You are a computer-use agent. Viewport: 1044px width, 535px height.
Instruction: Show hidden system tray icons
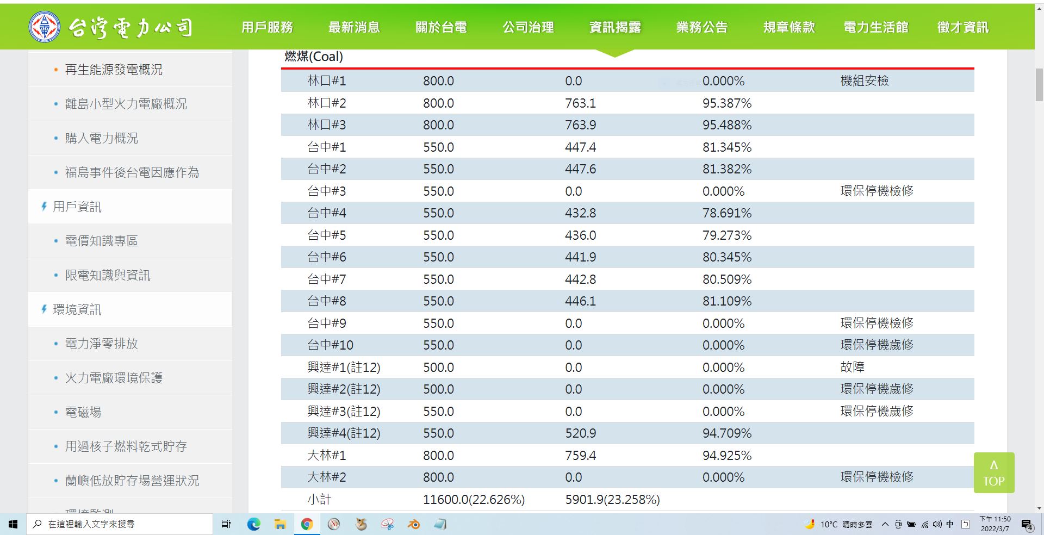[x=885, y=525]
